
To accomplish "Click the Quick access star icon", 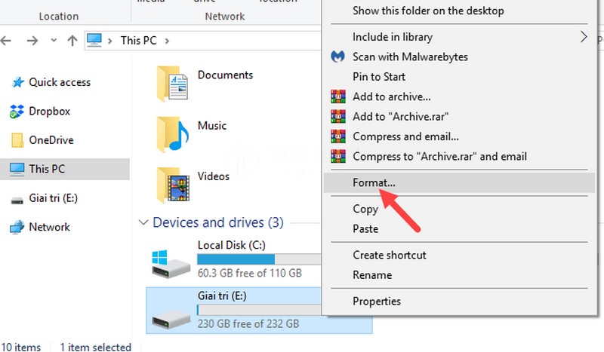I will [17, 82].
